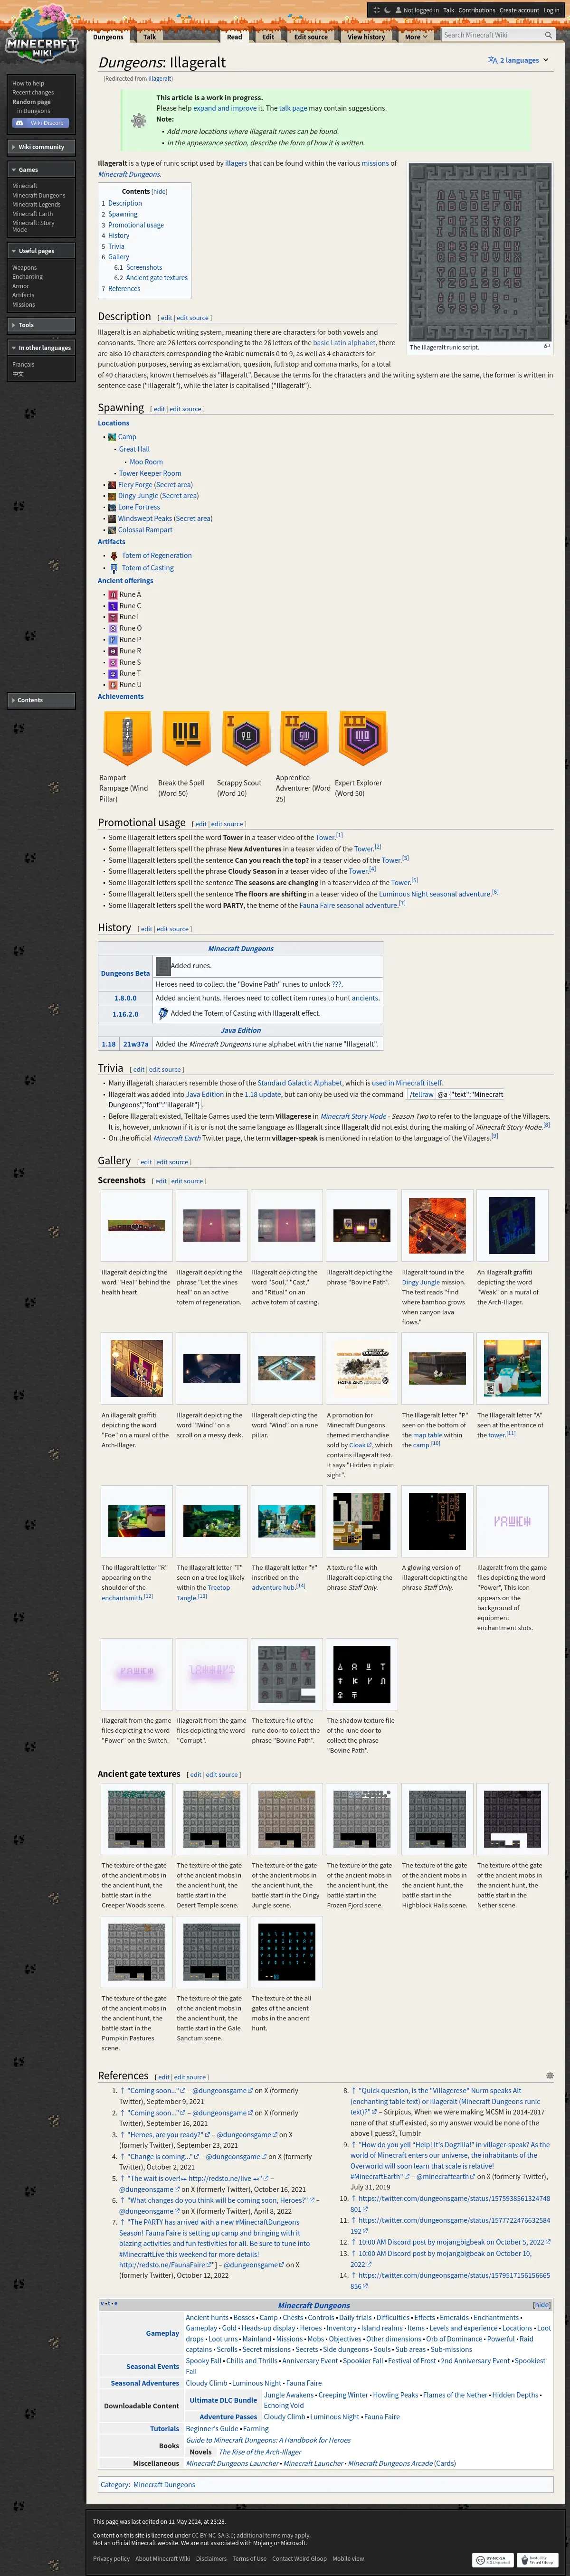
Task: Click the Break the Spell achievement badge
Action: [186, 738]
